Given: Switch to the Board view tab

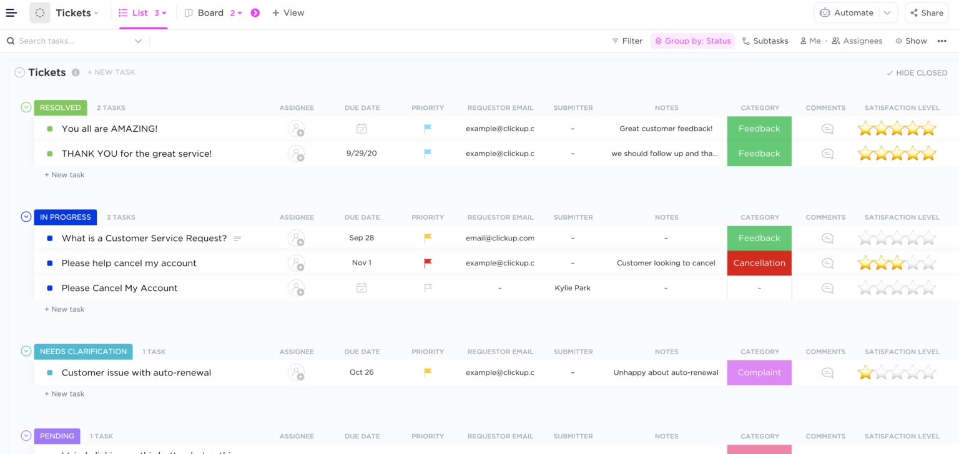Looking at the screenshot, I should 210,12.
